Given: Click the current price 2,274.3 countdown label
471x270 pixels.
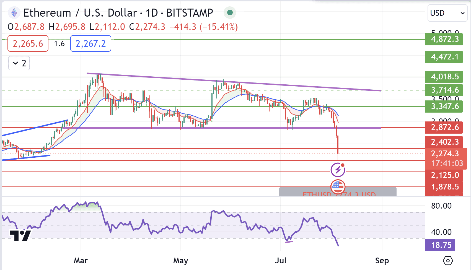Looking at the screenshot, I should coord(446,159).
